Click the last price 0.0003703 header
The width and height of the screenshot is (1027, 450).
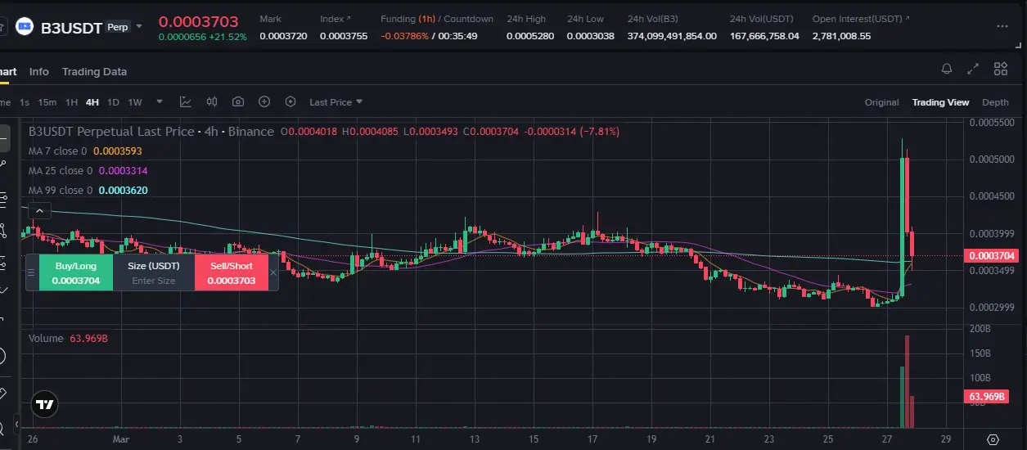coord(199,22)
